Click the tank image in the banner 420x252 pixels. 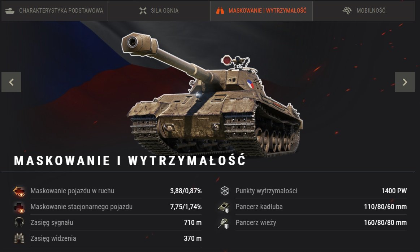[212, 95]
